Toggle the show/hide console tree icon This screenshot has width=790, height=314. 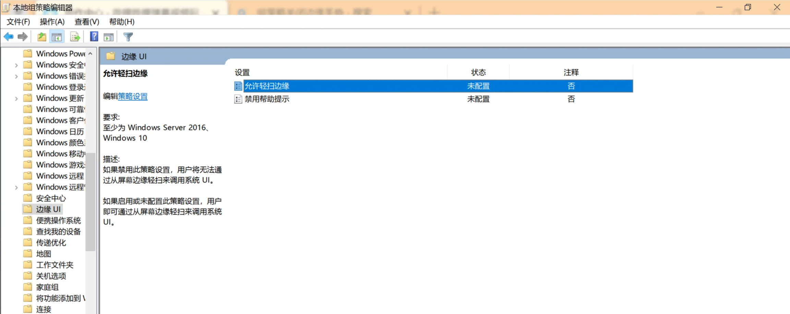pos(57,37)
